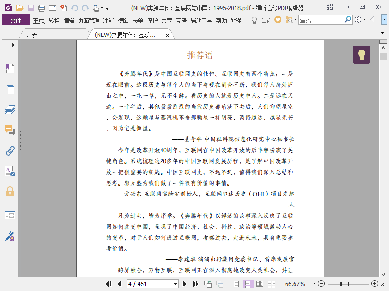
Task: Select single page view mode
Action: (x=236, y=284)
